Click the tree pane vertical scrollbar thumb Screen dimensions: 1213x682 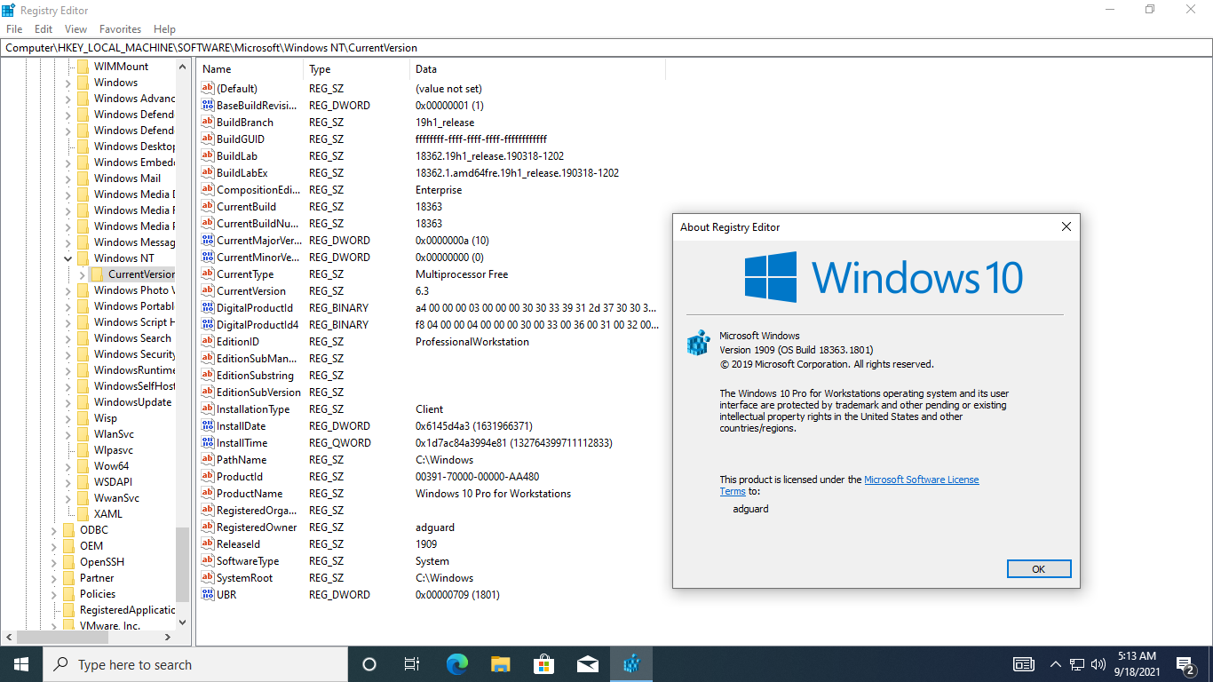pos(182,565)
